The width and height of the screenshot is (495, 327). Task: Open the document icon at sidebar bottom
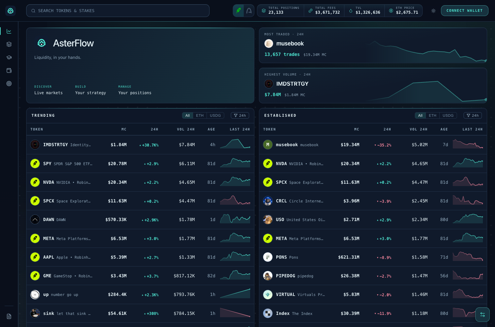(x=9, y=316)
